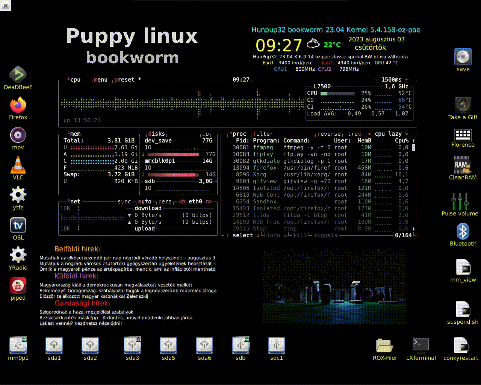Click the mem box label
This screenshot has width=481, height=385.
(75, 134)
